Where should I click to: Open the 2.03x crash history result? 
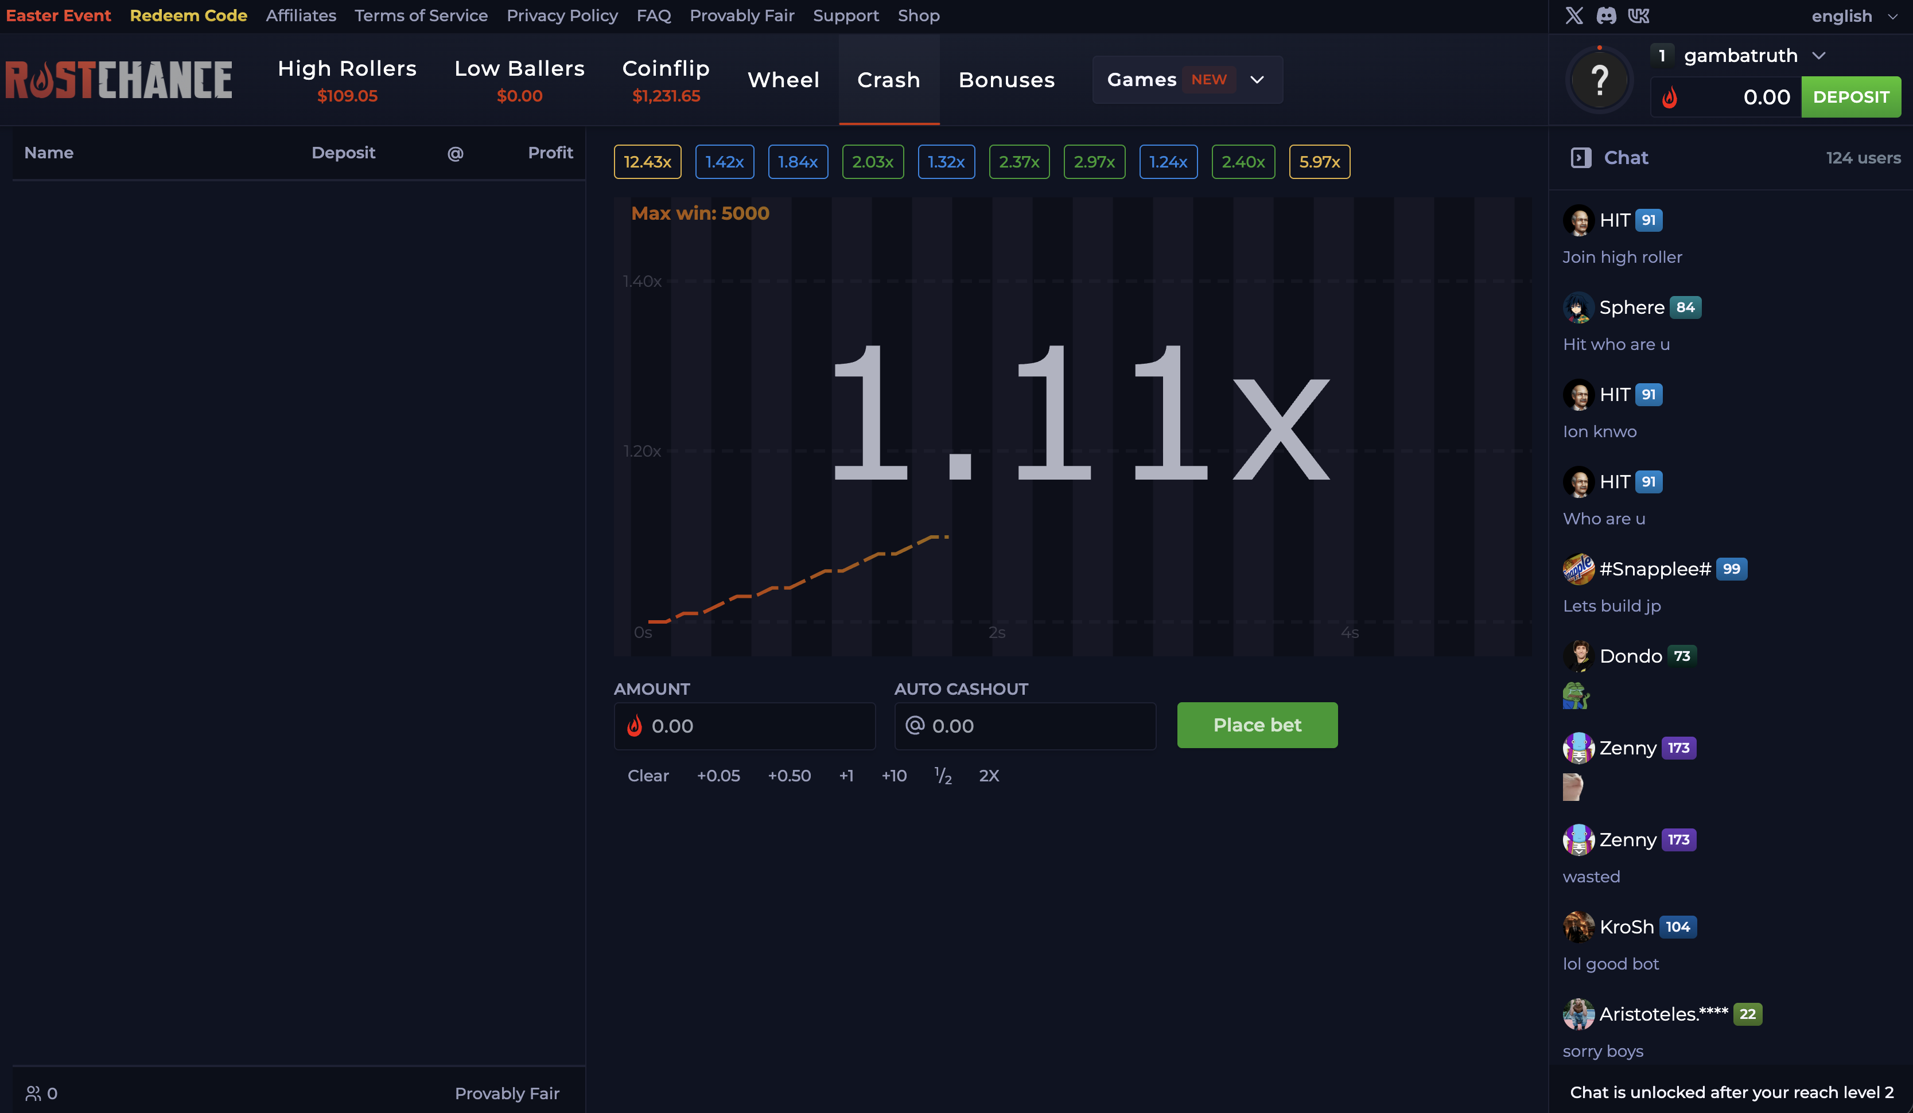tap(873, 162)
